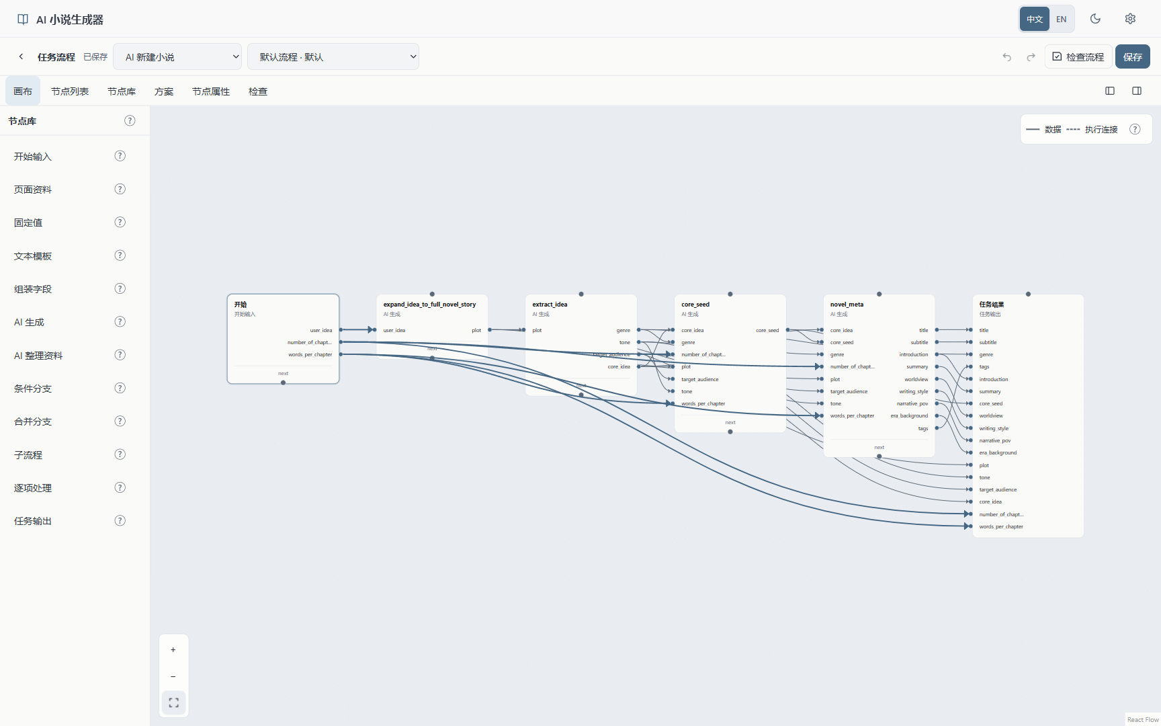Viewport: 1161px width, 726px height.
Task: Select the novel_meta node title
Action: click(847, 305)
